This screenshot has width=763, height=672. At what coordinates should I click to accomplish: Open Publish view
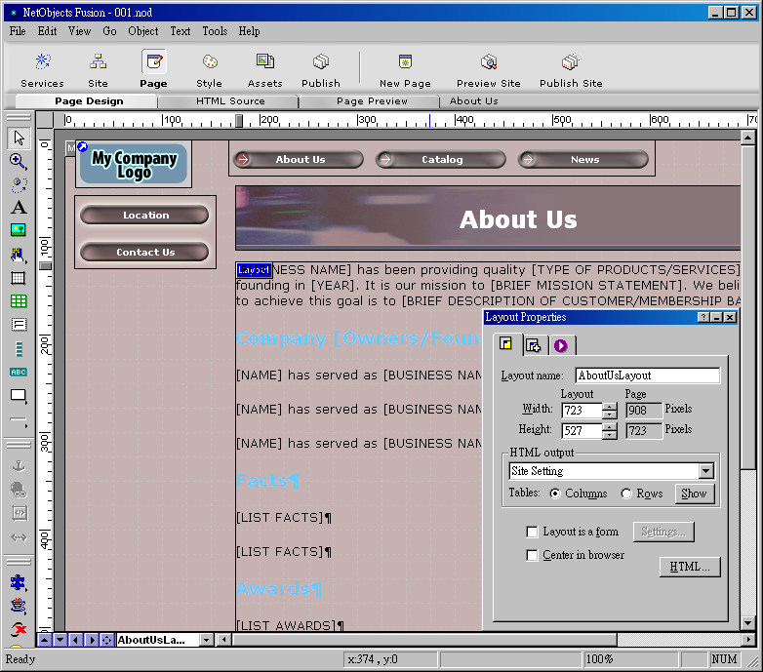pyautogui.click(x=321, y=70)
